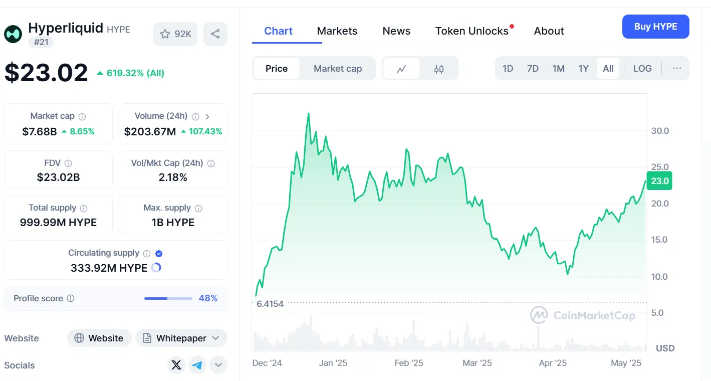The height and width of the screenshot is (381, 711).
Task: Open the chart more options ellipsis
Action: 677,69
